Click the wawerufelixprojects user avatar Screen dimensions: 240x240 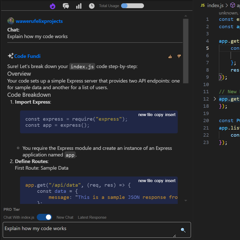pyautogui.click(x=11, y=21)
